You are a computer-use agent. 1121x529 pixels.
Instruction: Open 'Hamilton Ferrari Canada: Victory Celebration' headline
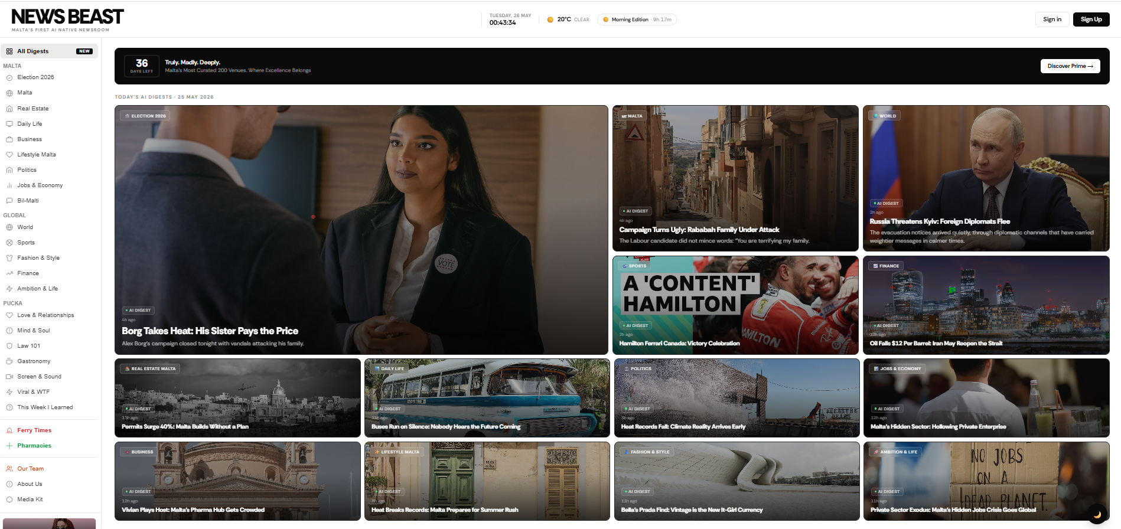tap(679, 343)
